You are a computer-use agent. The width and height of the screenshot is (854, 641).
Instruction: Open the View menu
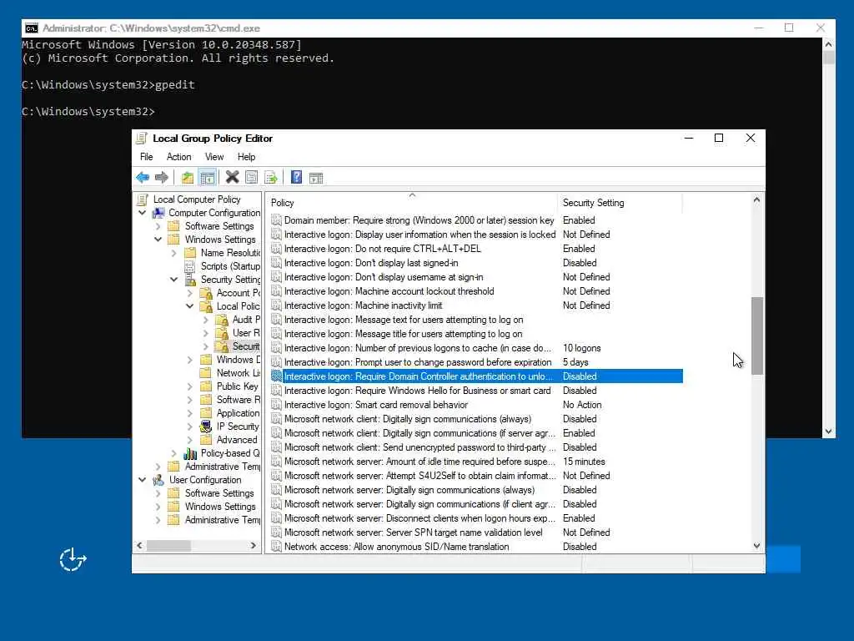[x=214, y=157]
